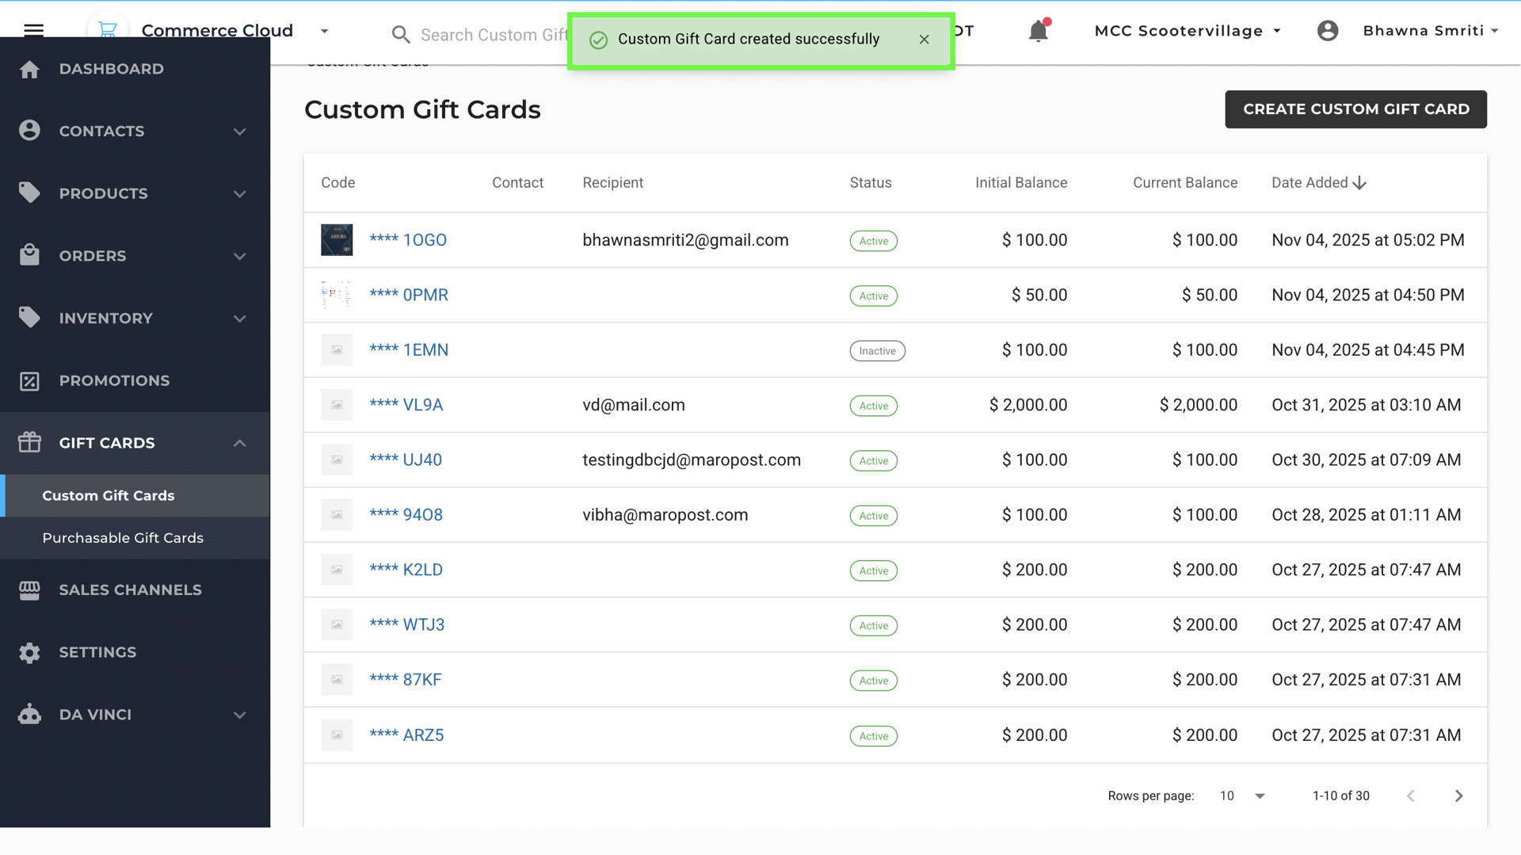Open gift card ending 1OGO
1521x855 pixels.
click(x=408, y=240)
